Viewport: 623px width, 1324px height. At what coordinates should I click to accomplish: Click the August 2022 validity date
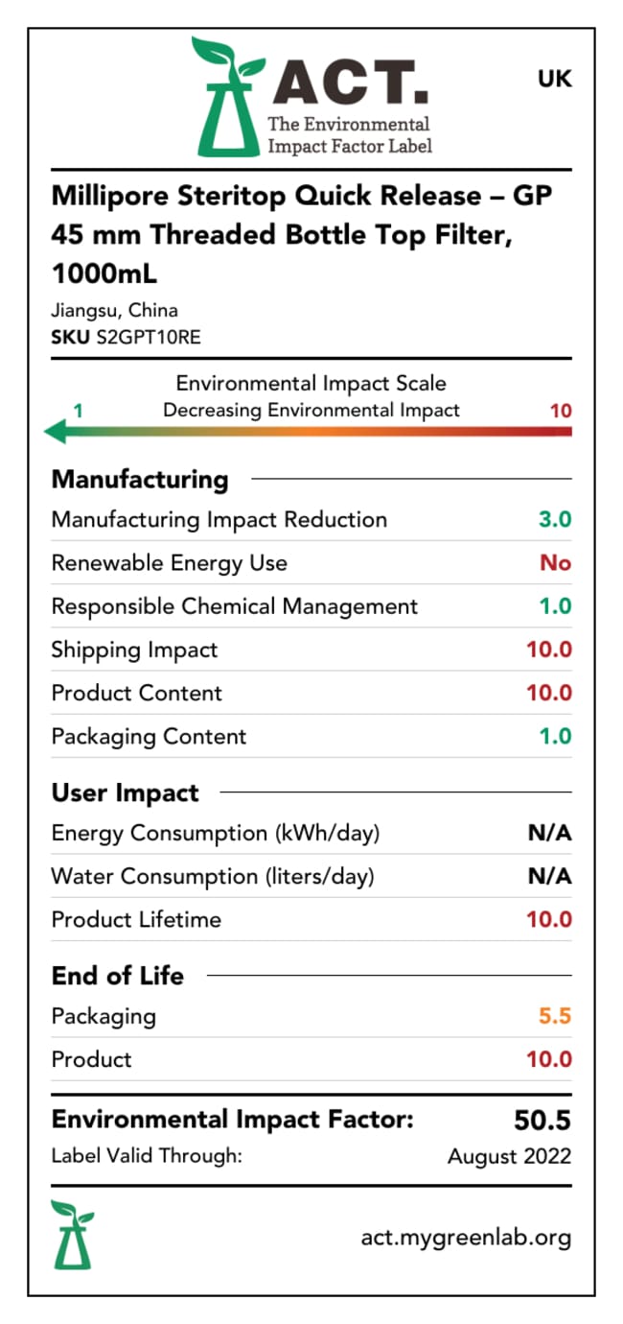[x=509, y=1156]
